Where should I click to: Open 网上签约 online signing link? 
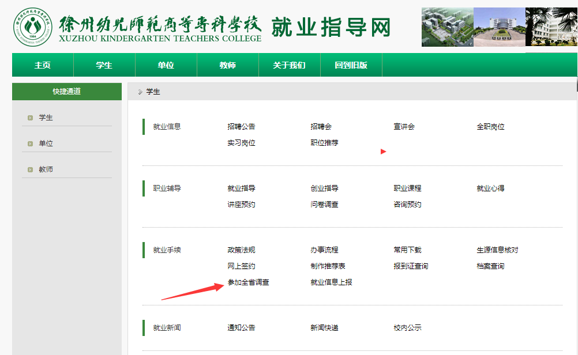point(241,266)
